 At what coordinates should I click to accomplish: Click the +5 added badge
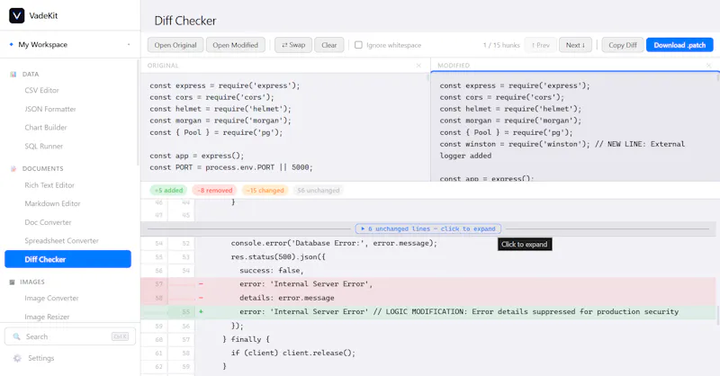pos(168,191)
